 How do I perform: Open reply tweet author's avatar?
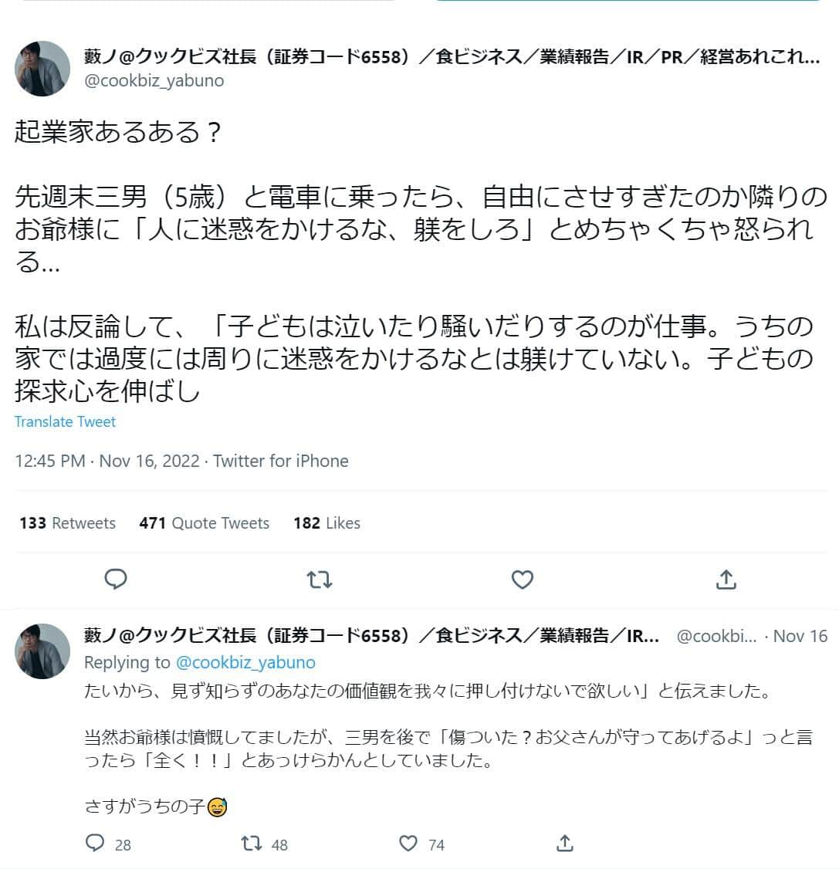[42, 651]
